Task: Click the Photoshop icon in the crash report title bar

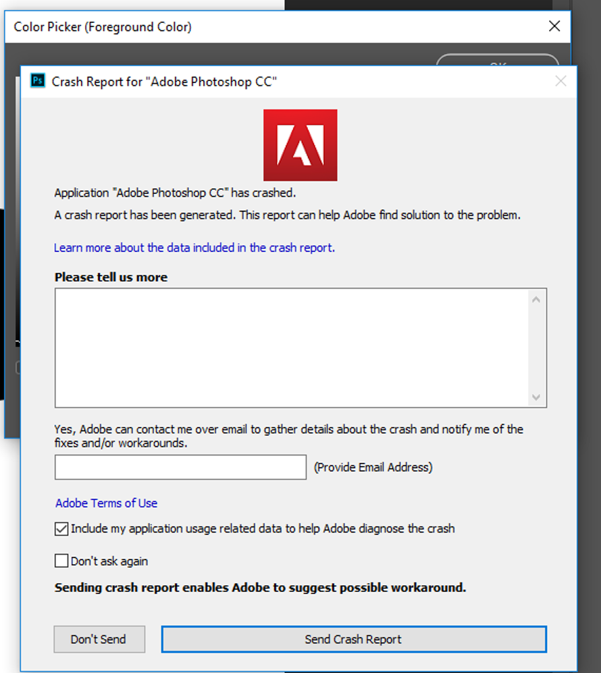Action: coord(38,82)
